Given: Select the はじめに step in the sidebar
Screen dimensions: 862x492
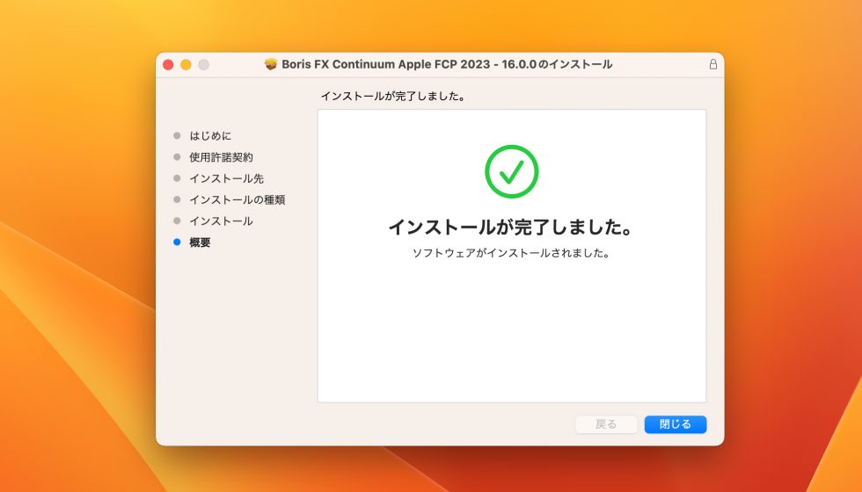Looking at the screenshot, I should pos(210,135).
